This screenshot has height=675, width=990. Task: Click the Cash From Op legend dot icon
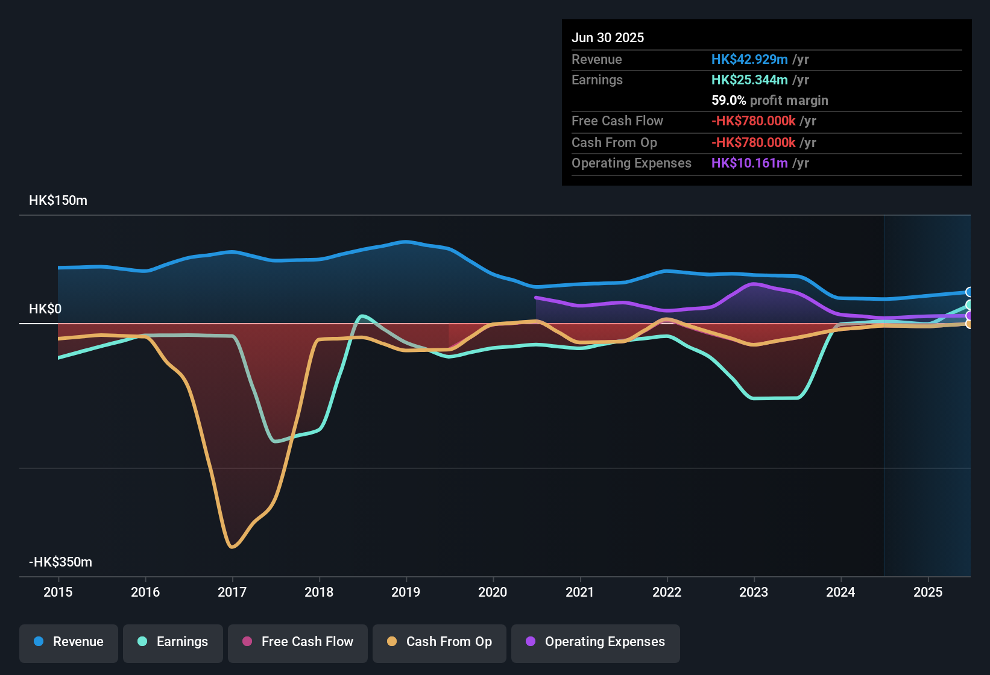click(x=391, y=642)
